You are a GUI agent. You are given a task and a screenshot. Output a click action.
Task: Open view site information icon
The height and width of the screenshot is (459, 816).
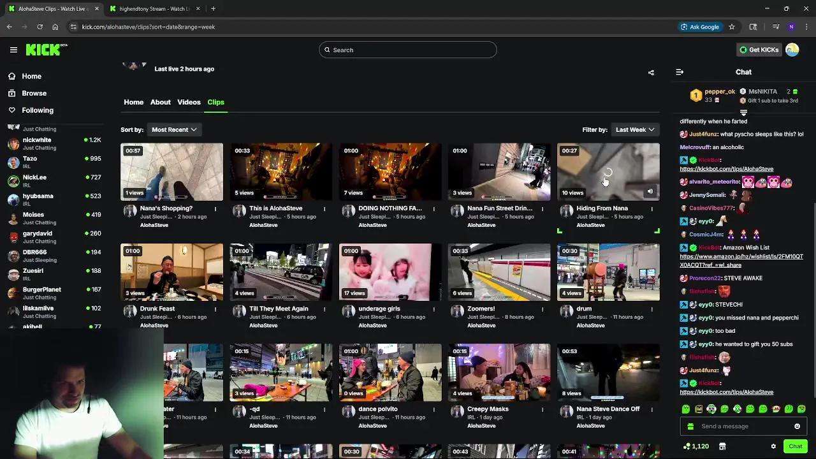click(x=74, y=27)
